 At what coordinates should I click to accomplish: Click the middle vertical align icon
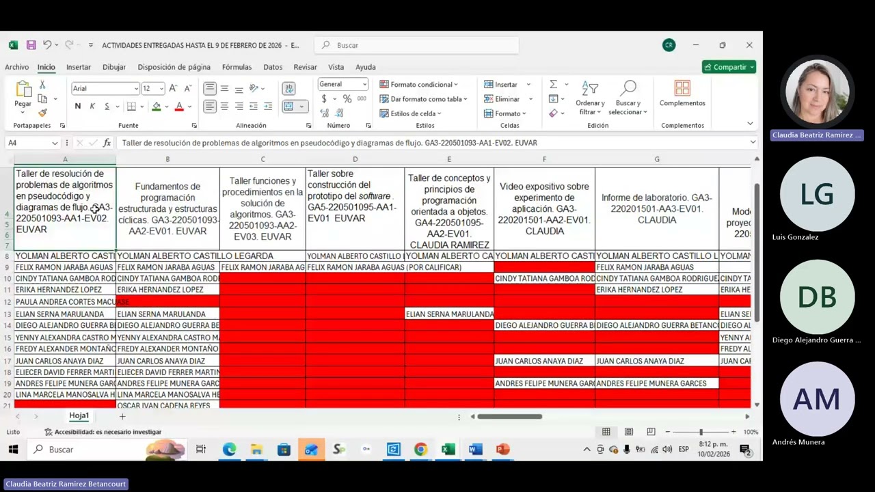[224, 89]
